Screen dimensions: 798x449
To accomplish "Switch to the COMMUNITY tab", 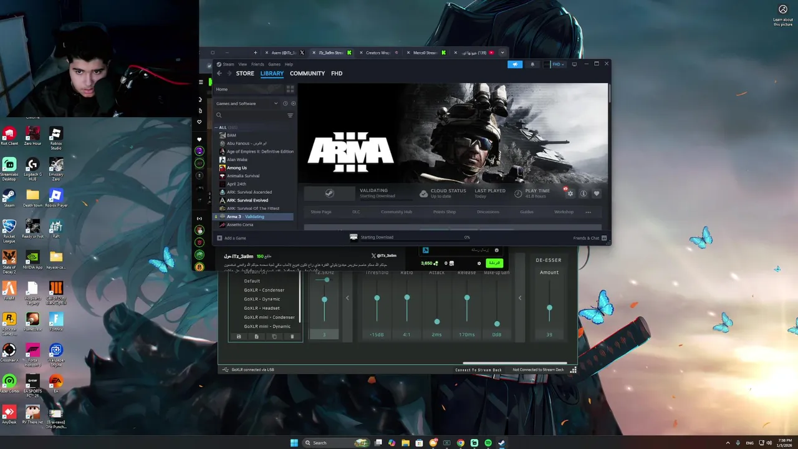I will click(307, 74).
